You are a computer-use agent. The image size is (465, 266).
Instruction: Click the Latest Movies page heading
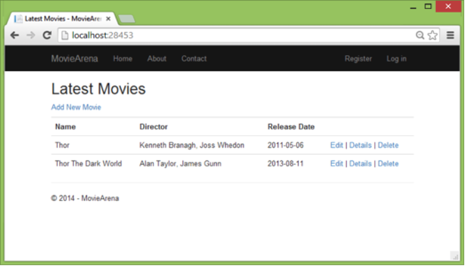click(98, 89)
